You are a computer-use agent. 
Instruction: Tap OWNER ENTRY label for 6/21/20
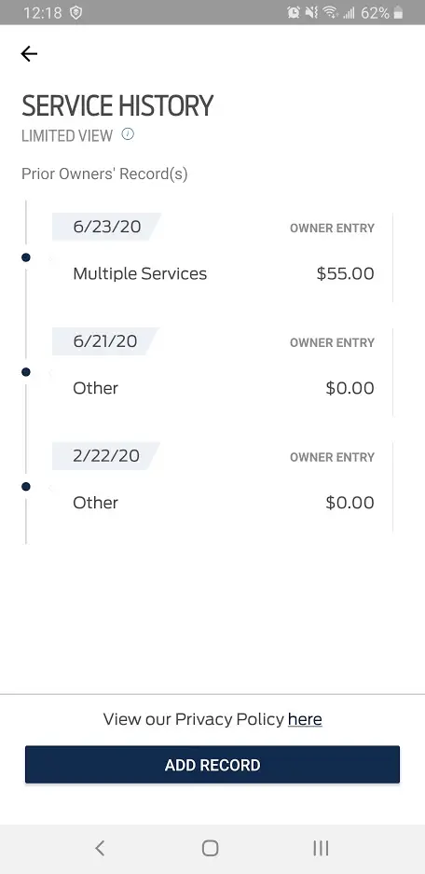(x=332, y=343)
